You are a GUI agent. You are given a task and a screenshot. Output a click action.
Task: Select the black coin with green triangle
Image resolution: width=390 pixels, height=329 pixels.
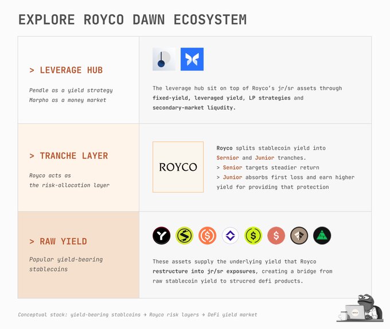[x=322, y=236]
